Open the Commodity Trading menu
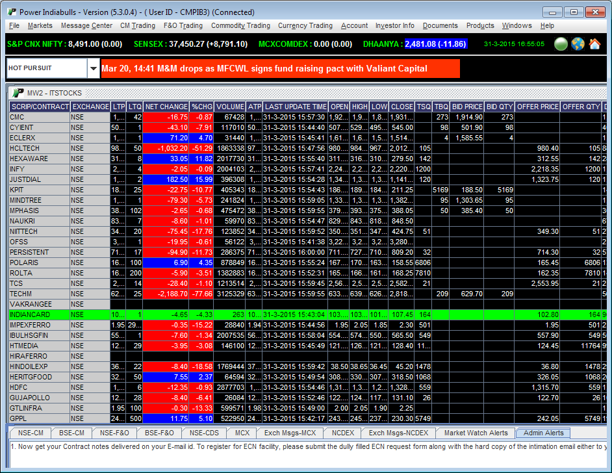Screen dimensions: 612x473 [240, 26]
